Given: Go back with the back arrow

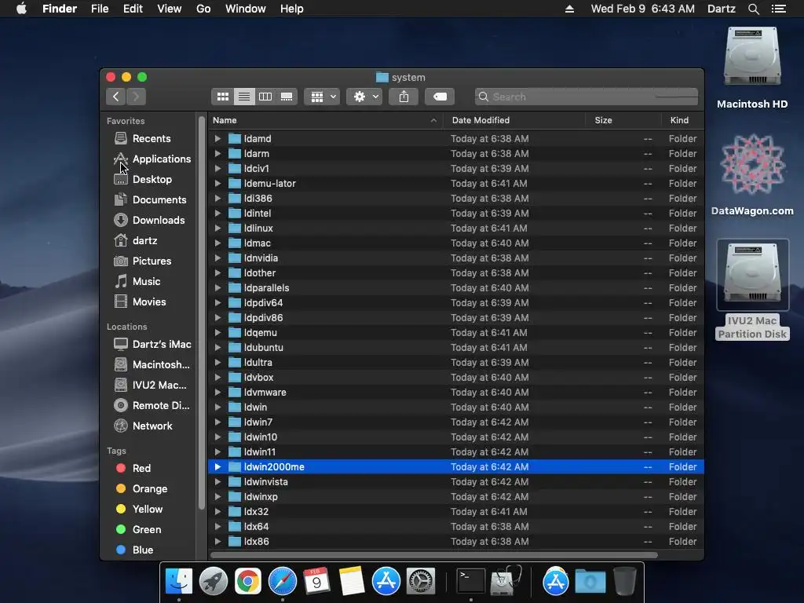Looking at the screenshot, I should point(116,97).
